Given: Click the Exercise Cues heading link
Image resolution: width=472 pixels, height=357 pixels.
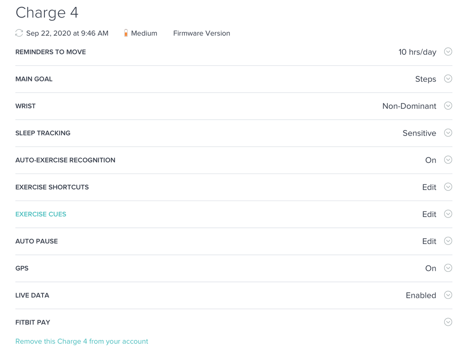Looking at the screenshot, I should click(41, 214).
